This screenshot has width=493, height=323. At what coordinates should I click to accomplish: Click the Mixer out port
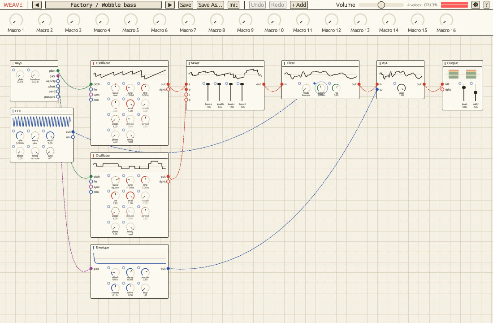(x=264, y=84)
